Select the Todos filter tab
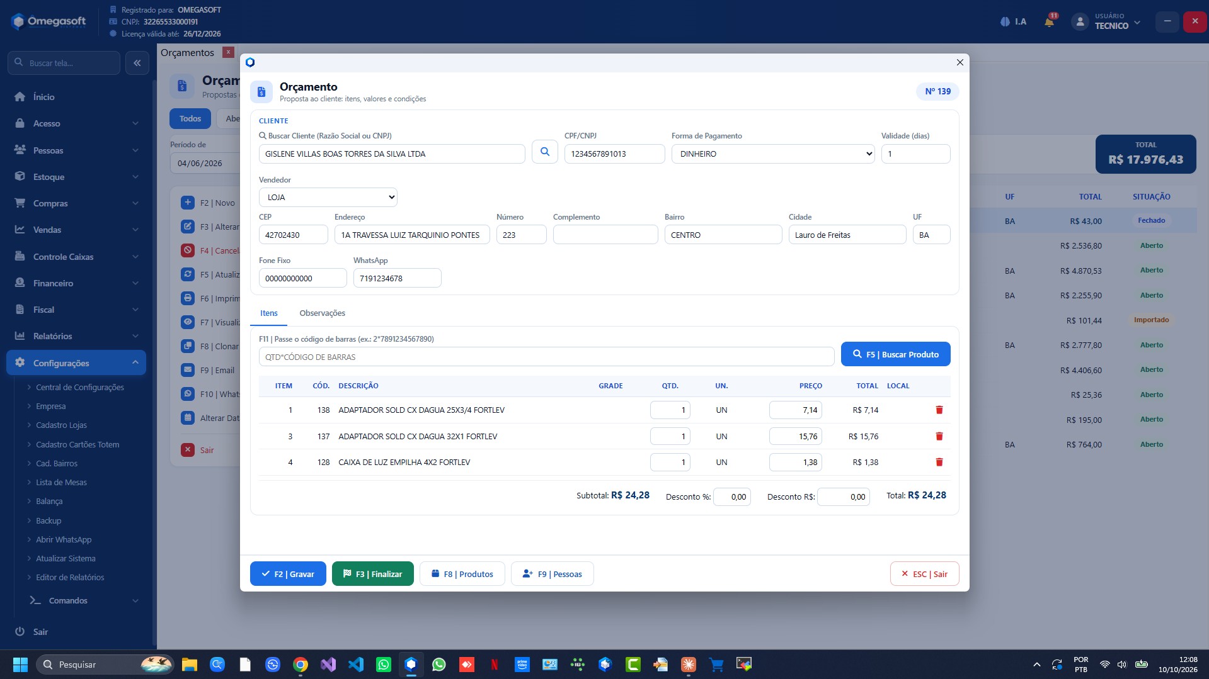The height and width of the screenshot is (679, 1209). [x=190, y=119]
